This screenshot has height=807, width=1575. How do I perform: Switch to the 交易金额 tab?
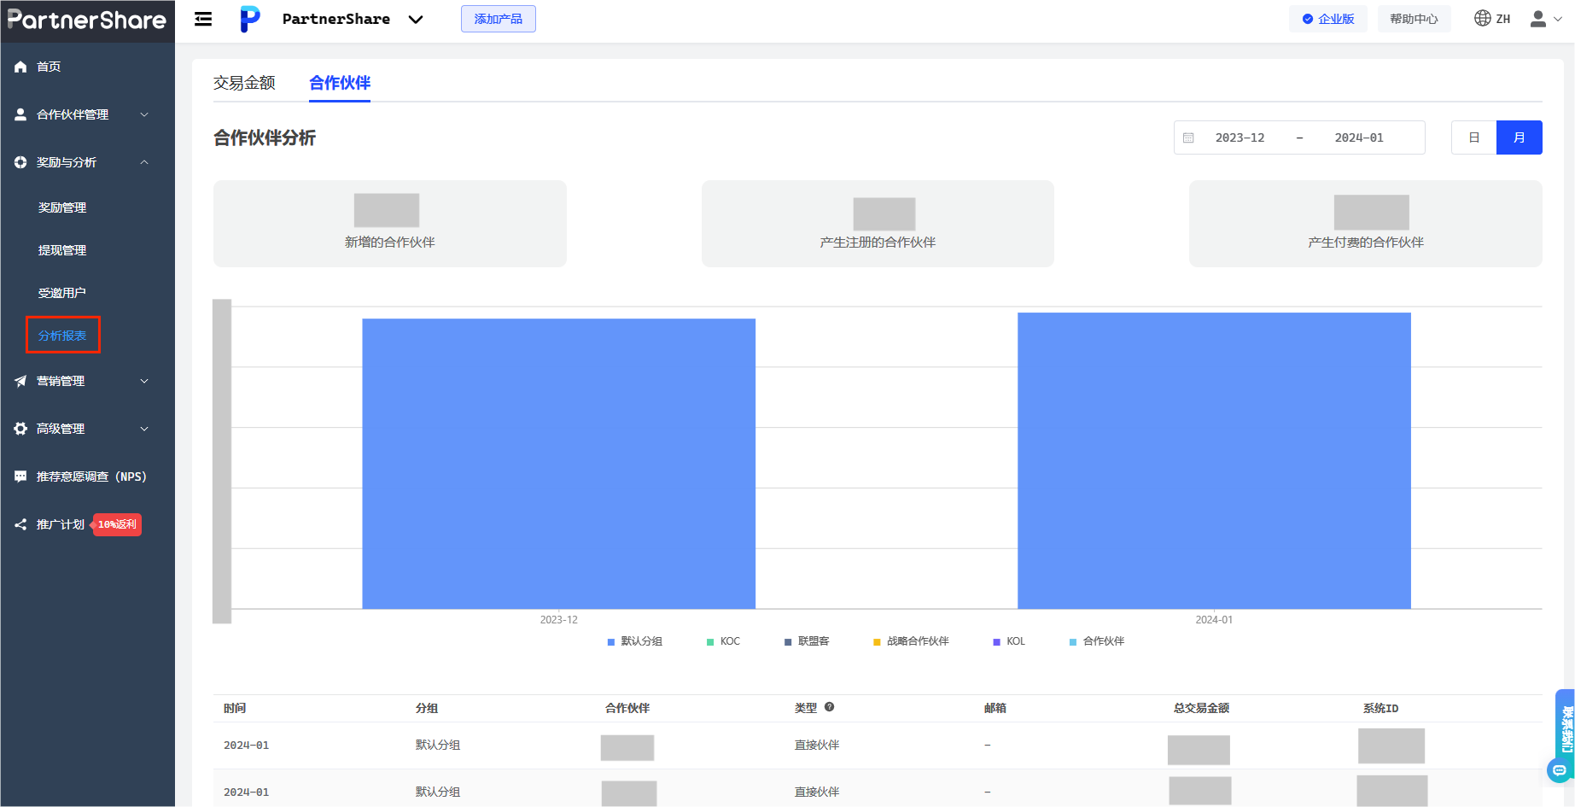coord(244,83)
